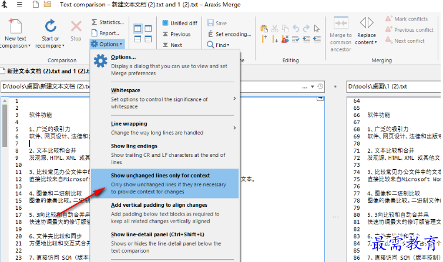Select three-way horizontal layout icon
The height and width of the screenshot is (262, 443).
tap(148, 39)
